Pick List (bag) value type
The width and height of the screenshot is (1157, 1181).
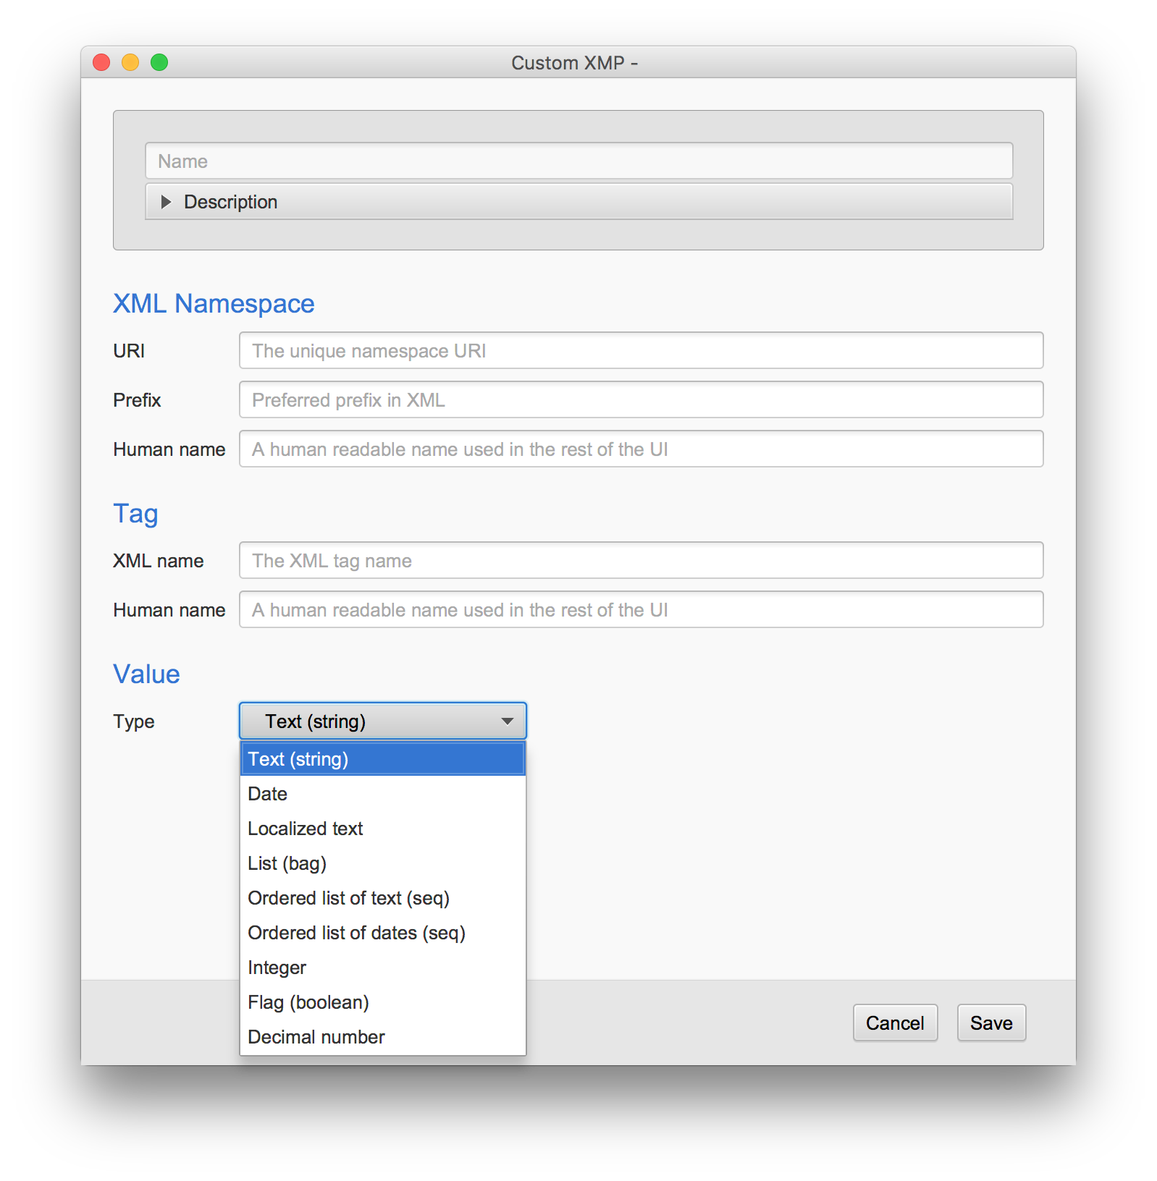coord(383,863)
